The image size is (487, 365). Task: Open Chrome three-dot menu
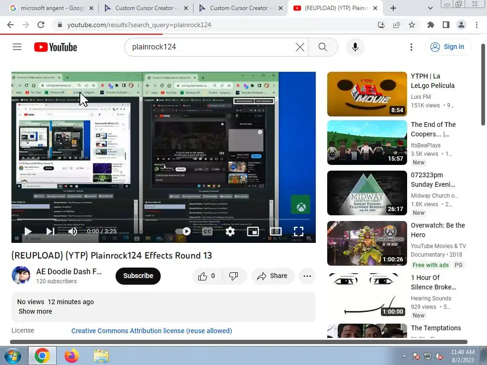coord(477,25)
